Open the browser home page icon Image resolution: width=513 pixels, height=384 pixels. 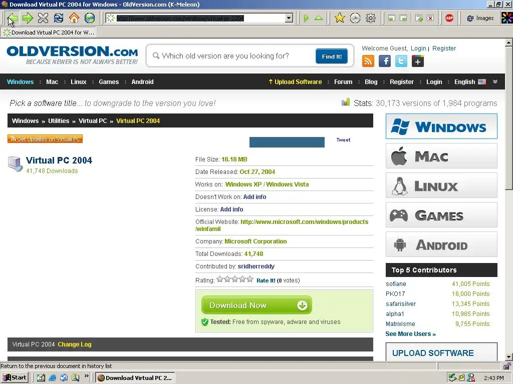[74, 18]
